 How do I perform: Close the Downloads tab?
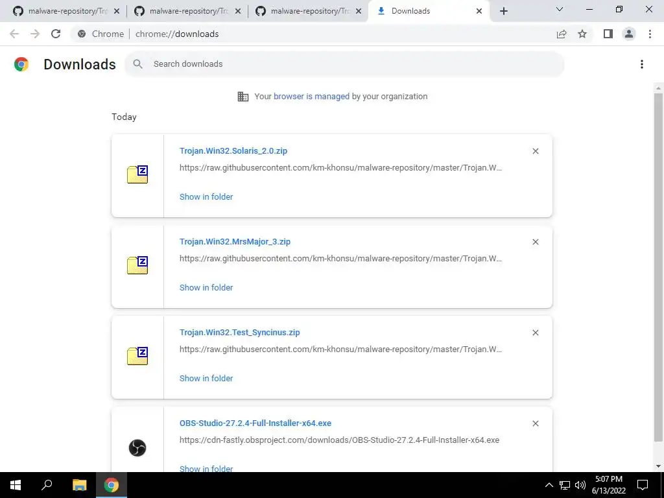479,11
